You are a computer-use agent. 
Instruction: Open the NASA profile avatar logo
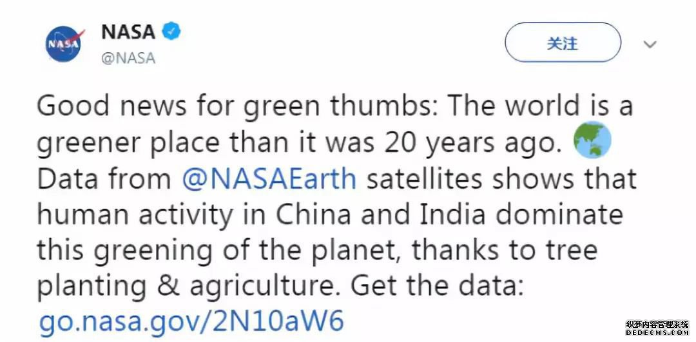point(64,44)
